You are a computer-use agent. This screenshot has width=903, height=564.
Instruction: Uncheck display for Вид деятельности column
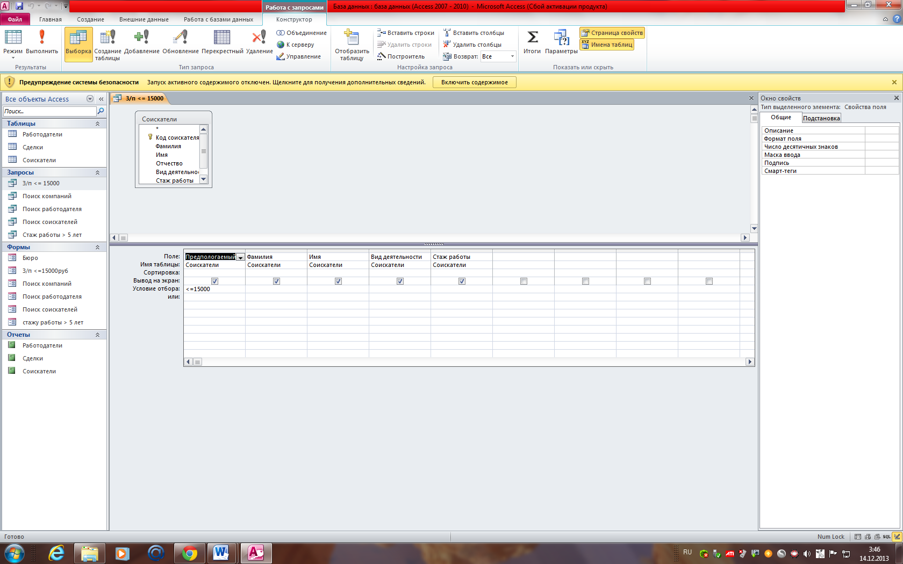point(400,281)
